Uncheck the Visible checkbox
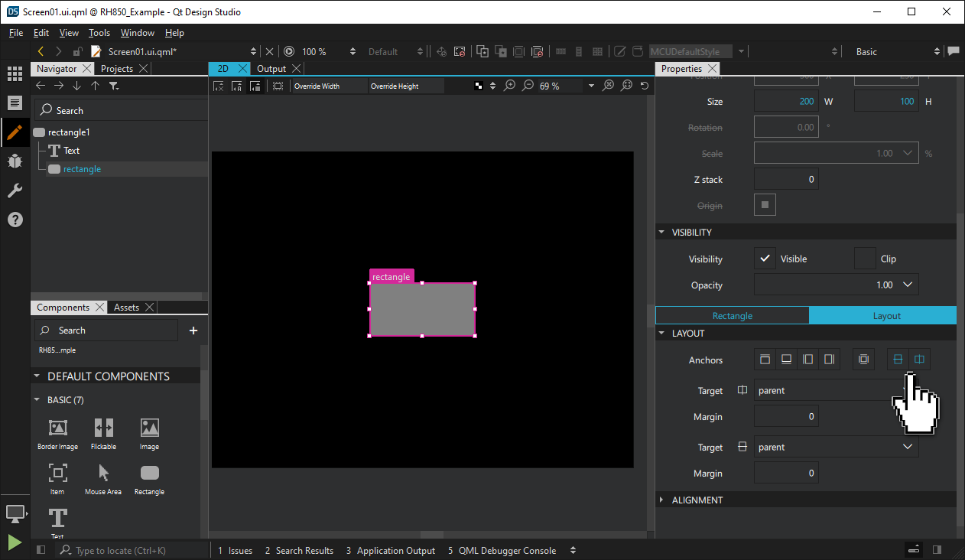Screen dimensions: 965x560 (x=765, y=259)
